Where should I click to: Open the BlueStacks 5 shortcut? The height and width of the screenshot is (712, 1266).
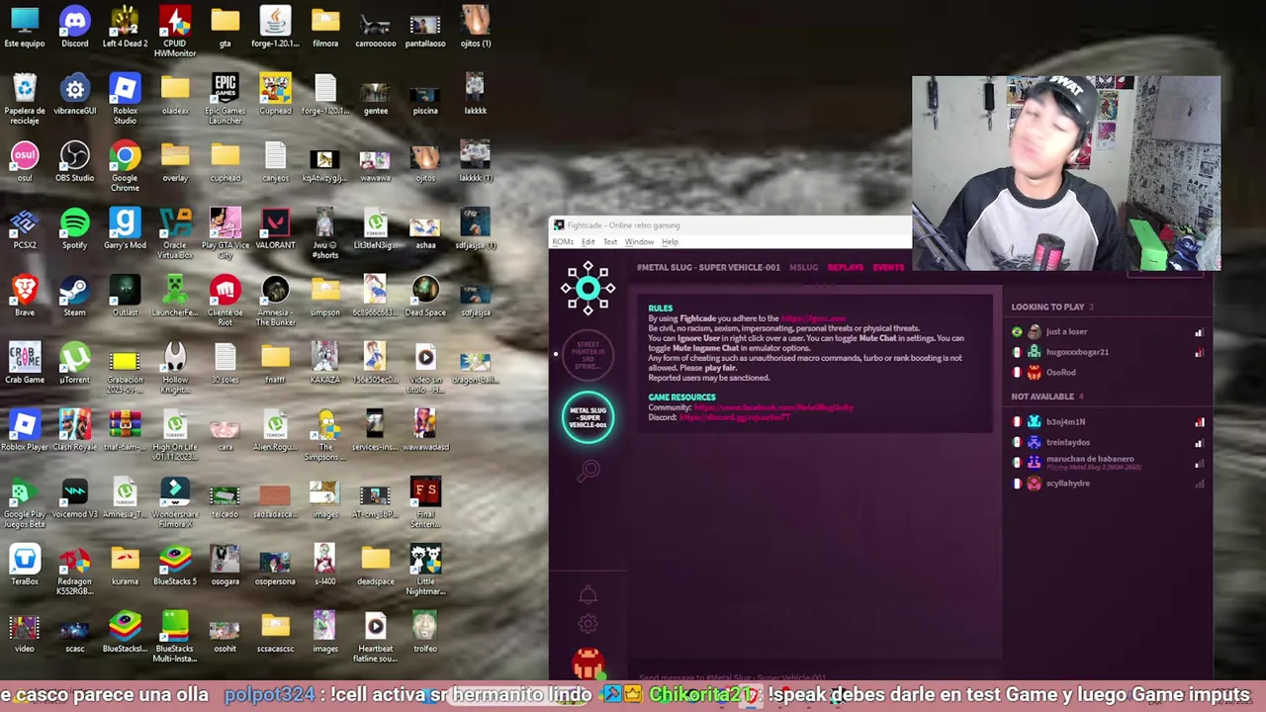[x=175, y=566]
